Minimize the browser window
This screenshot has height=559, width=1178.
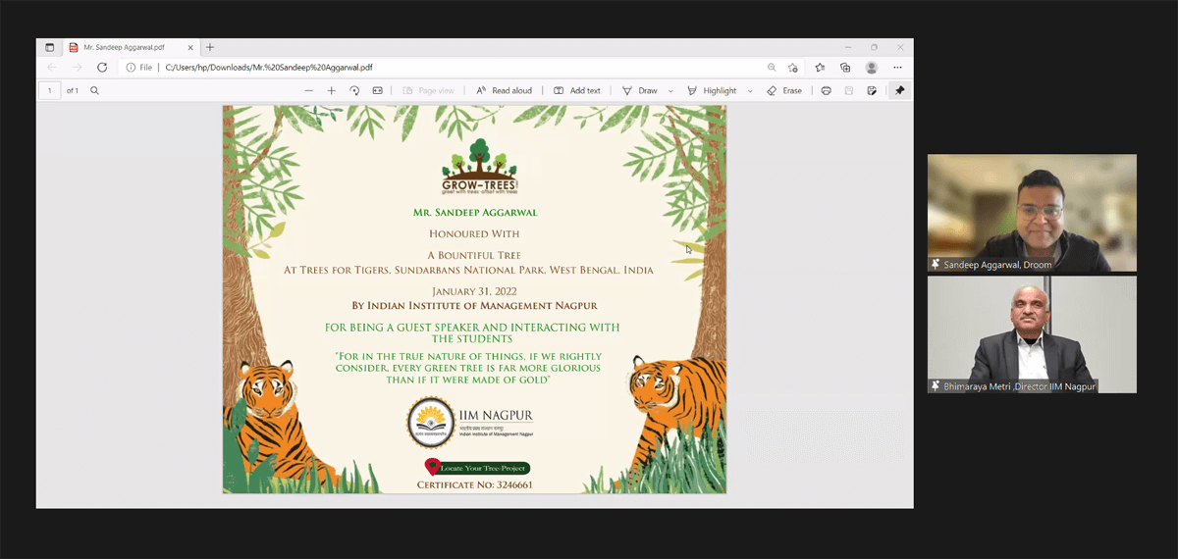(847, 47)
